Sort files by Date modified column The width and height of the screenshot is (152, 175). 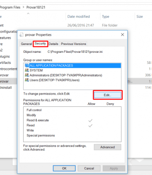tap(79, 17)
